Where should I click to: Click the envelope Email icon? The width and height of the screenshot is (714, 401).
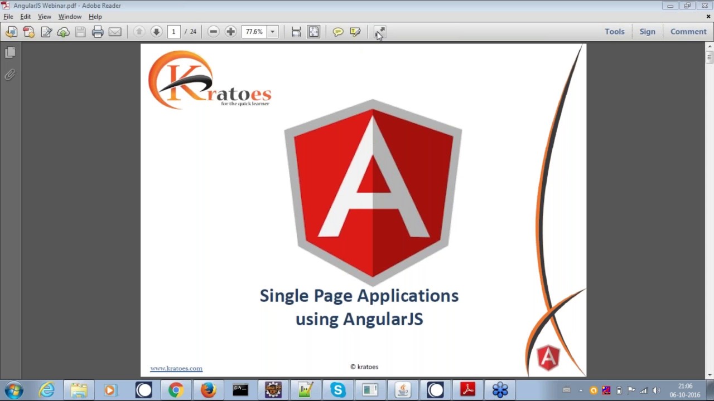tap(115, 32)
